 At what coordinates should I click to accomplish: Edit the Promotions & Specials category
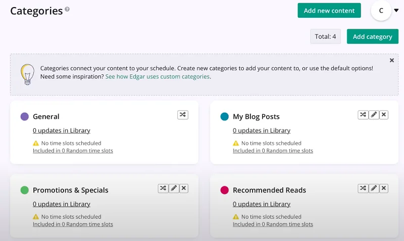[x=174, y=188]
